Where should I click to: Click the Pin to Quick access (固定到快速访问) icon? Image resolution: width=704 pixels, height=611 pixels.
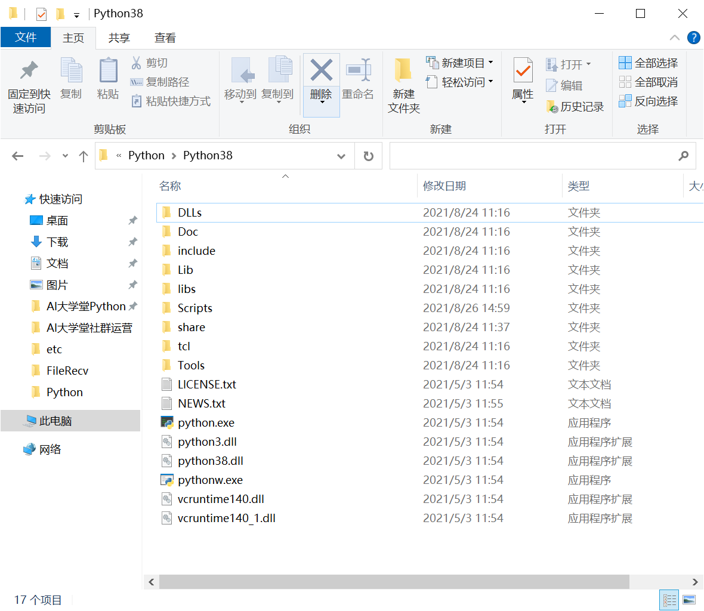pyautogui.click(x=29, y=71)
